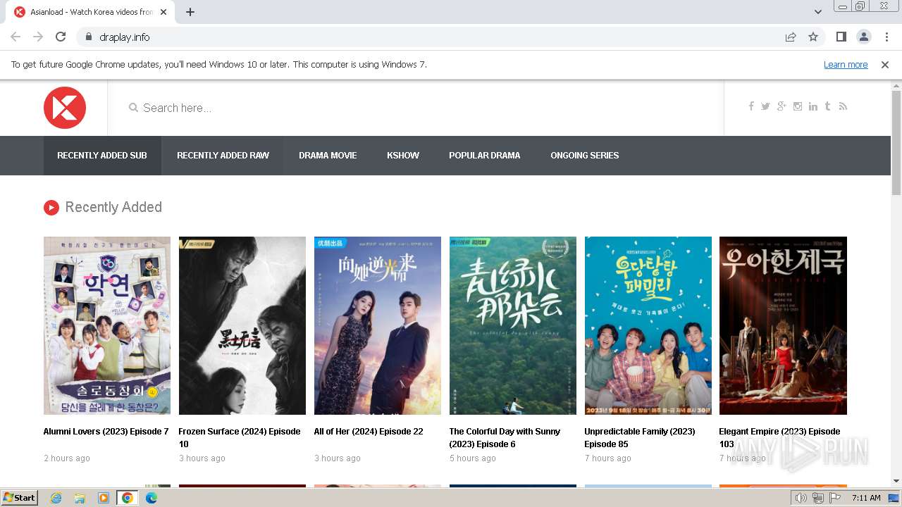902x507 pixels.
Task: Open the Windows Start button
Action: click(19, 498)
